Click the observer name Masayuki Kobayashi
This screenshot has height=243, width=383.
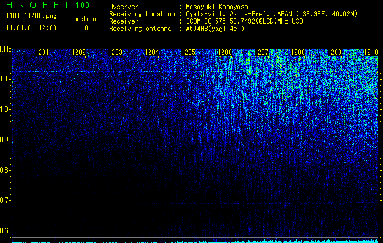[219, 7]
